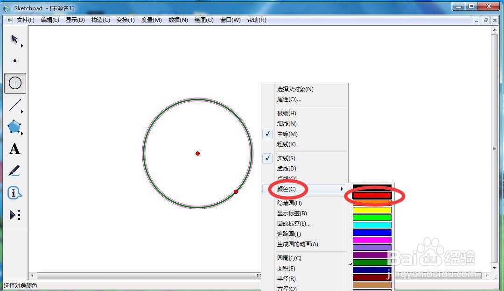Select the Text tool
This screenshot has height=291, width=504.
coord(14,149)
